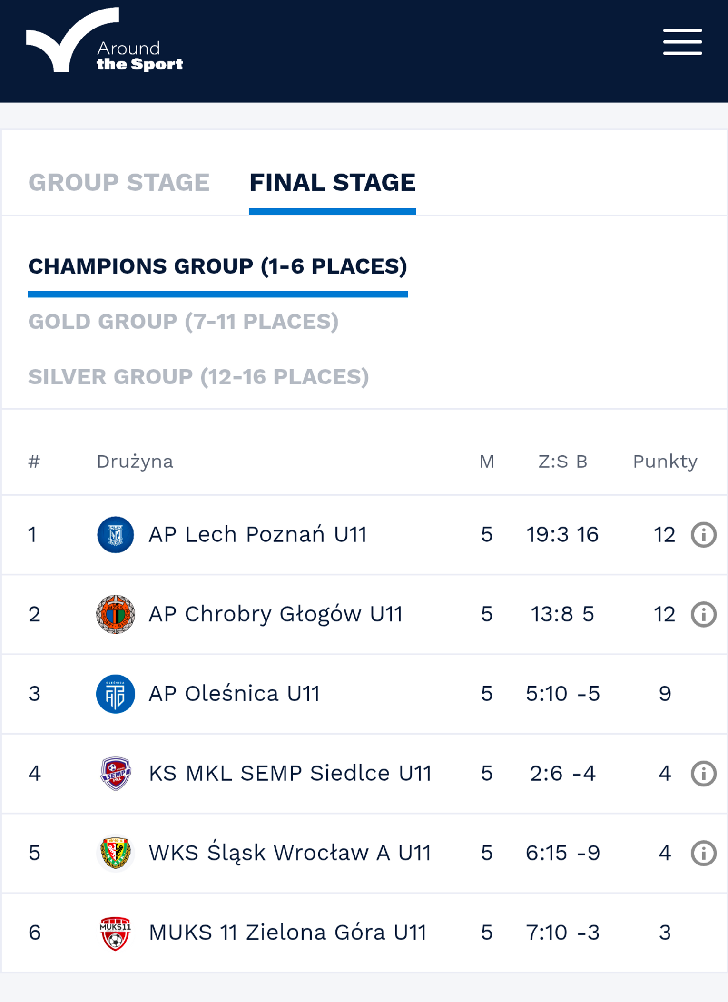Open the hamburger menu

pos(682,42)
